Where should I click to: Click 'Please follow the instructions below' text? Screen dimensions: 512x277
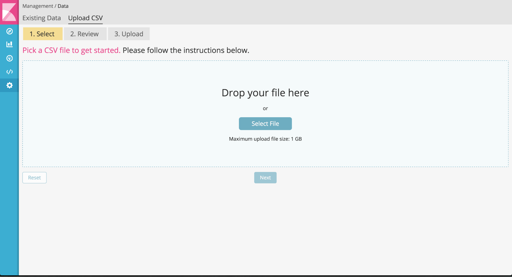pos(186,50)
